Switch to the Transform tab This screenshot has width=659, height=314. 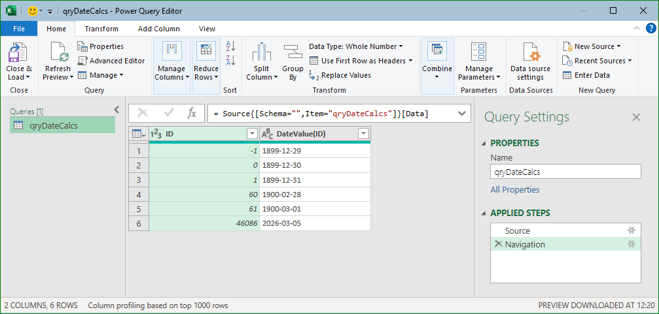(101, 29)
